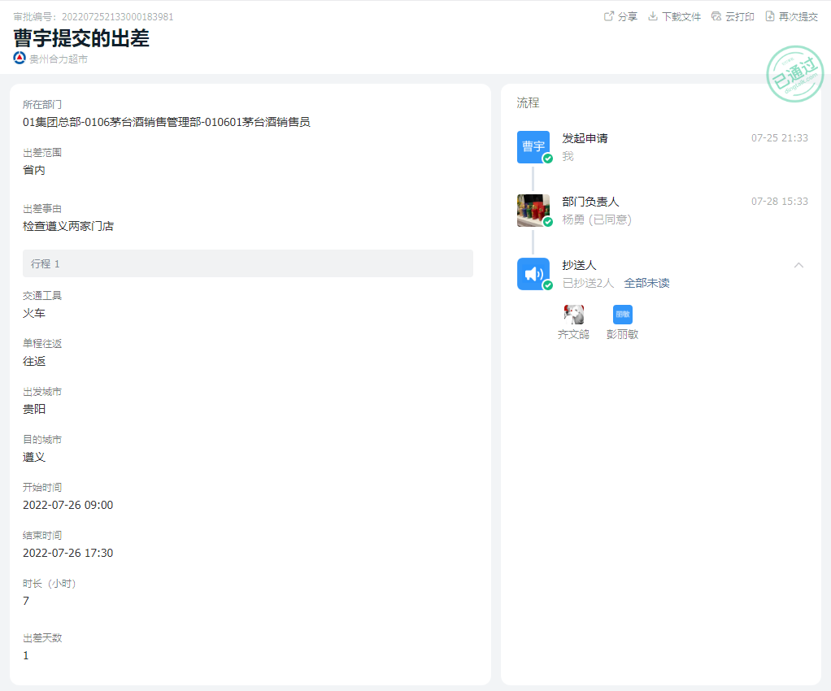
Task: Click the download file icon
Action: click(653, 16)
